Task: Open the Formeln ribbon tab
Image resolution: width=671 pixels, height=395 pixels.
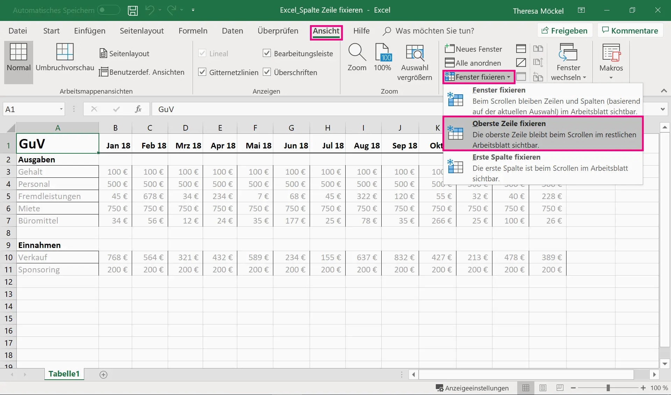Action: pos(193,31)
